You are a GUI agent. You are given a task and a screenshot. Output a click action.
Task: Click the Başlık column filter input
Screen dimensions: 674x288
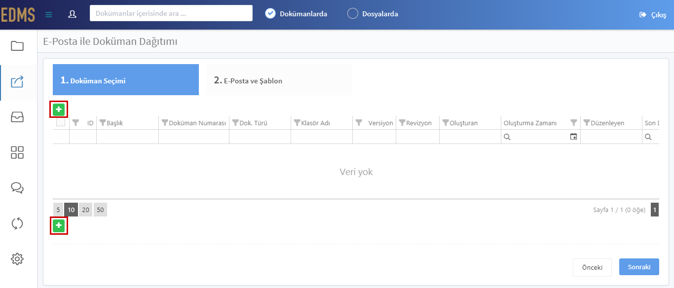coord(127,137)
